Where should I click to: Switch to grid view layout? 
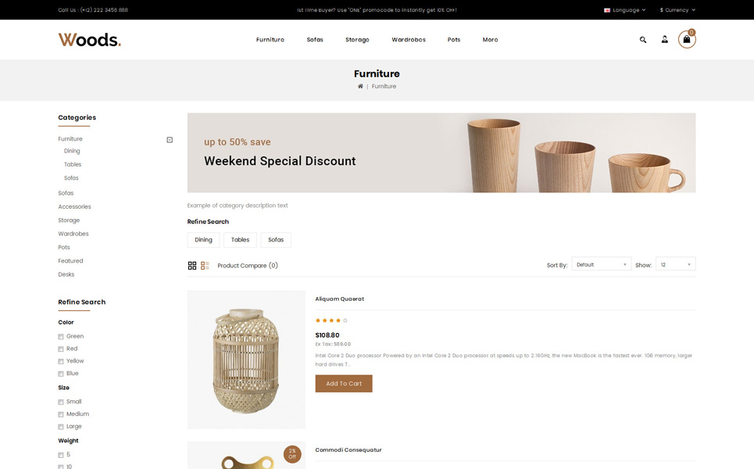point(192,266)
